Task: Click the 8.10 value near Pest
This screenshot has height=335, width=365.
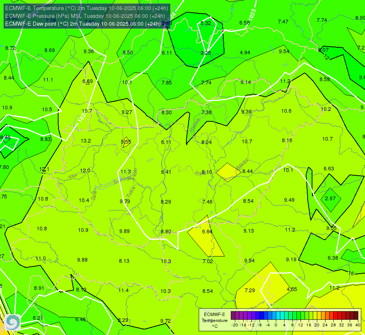Action: 207,172
